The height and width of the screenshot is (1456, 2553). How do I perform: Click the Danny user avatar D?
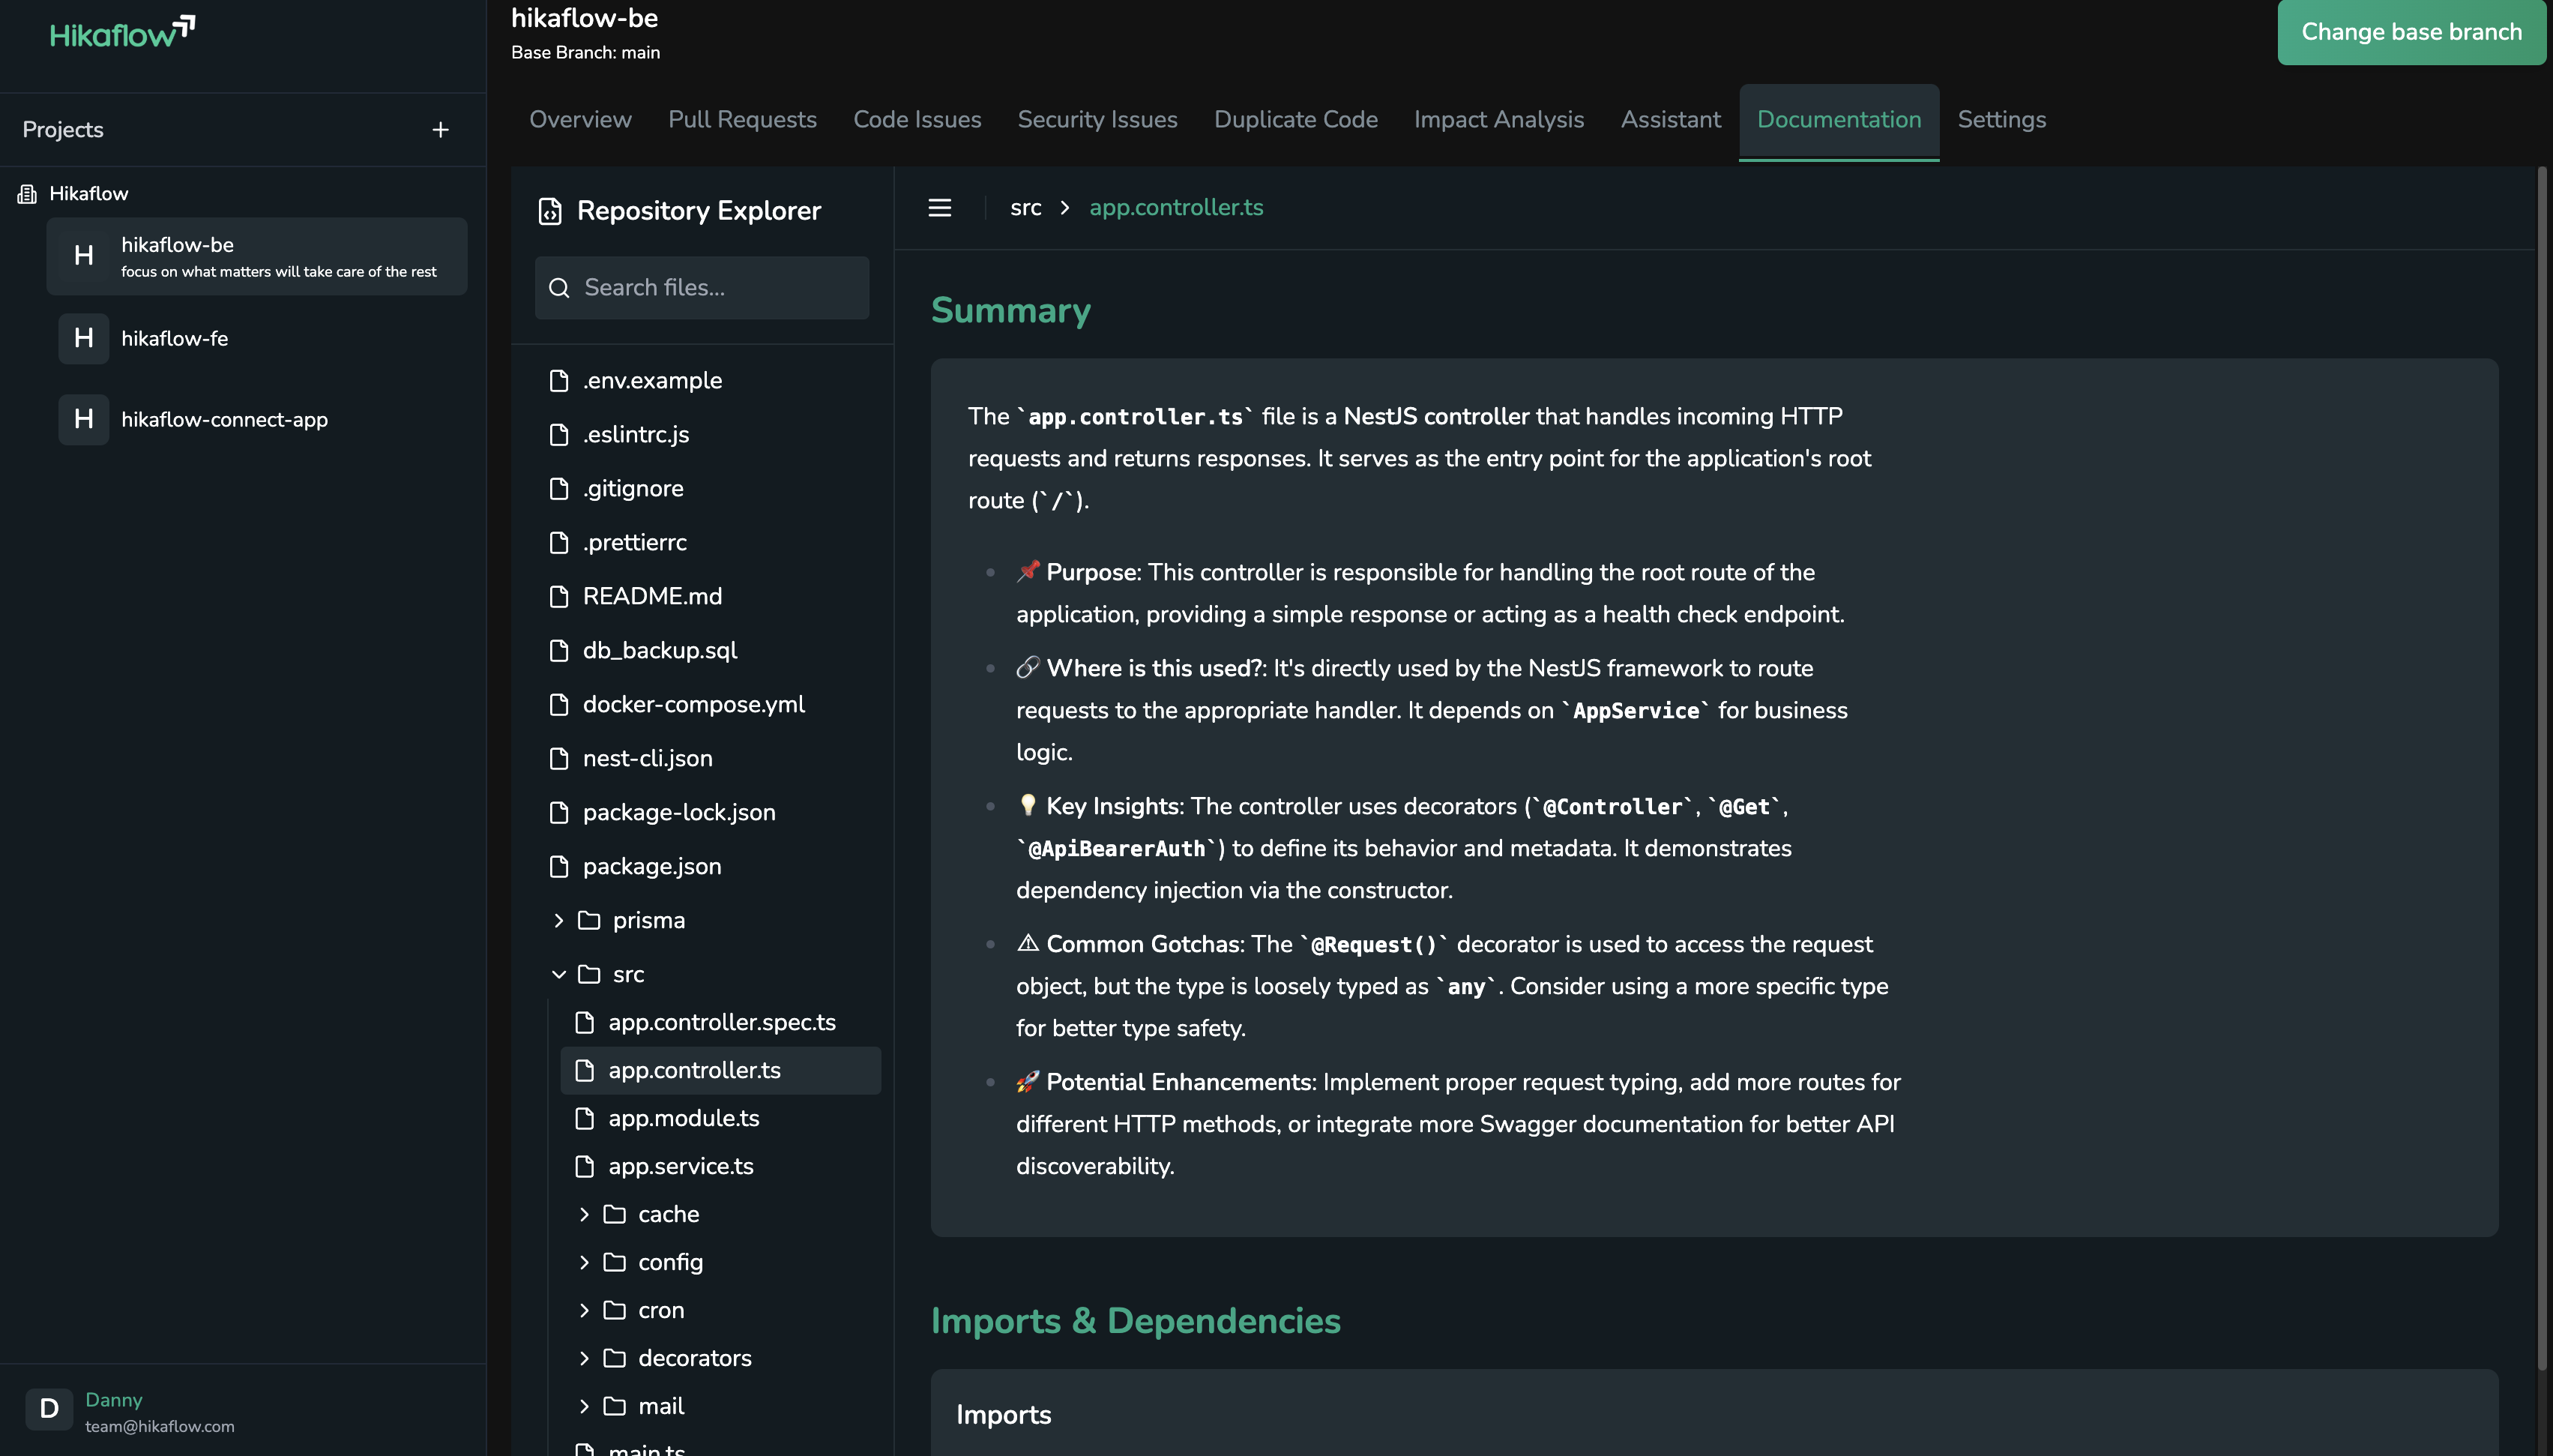click(x=49, y=1409)
